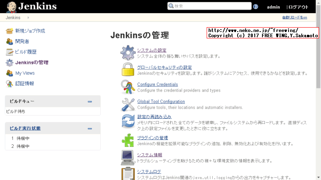Click the Jenkinsの管理 page heading

(x=140, y=35)
